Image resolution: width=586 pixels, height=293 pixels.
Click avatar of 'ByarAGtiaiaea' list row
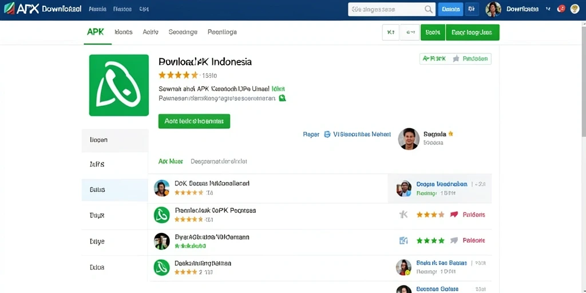click(x=162, y=241)
